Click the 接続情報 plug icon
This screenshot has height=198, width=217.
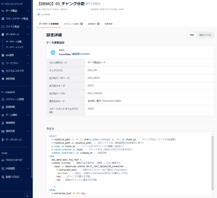tap(3, 79)
